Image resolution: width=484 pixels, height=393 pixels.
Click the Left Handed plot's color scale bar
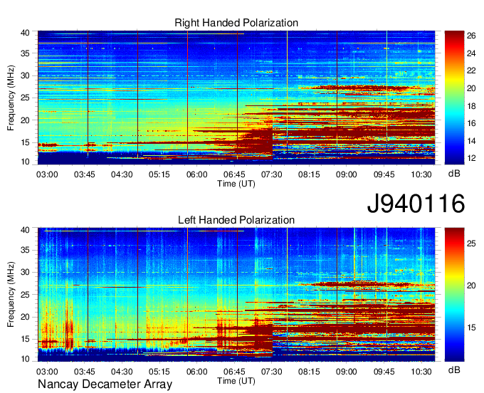[454, 295]
